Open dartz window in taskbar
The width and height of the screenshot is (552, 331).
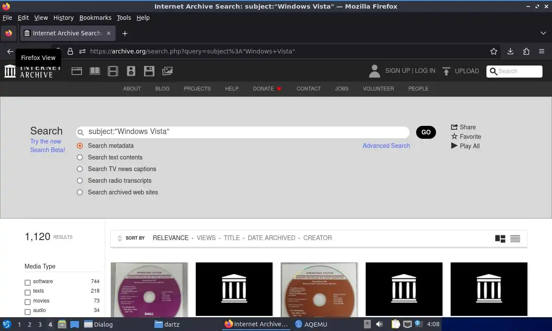[167, 324]
